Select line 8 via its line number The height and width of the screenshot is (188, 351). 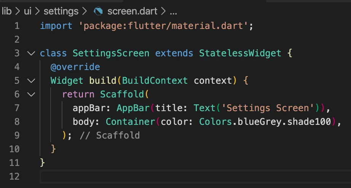[x=16, y=122]
